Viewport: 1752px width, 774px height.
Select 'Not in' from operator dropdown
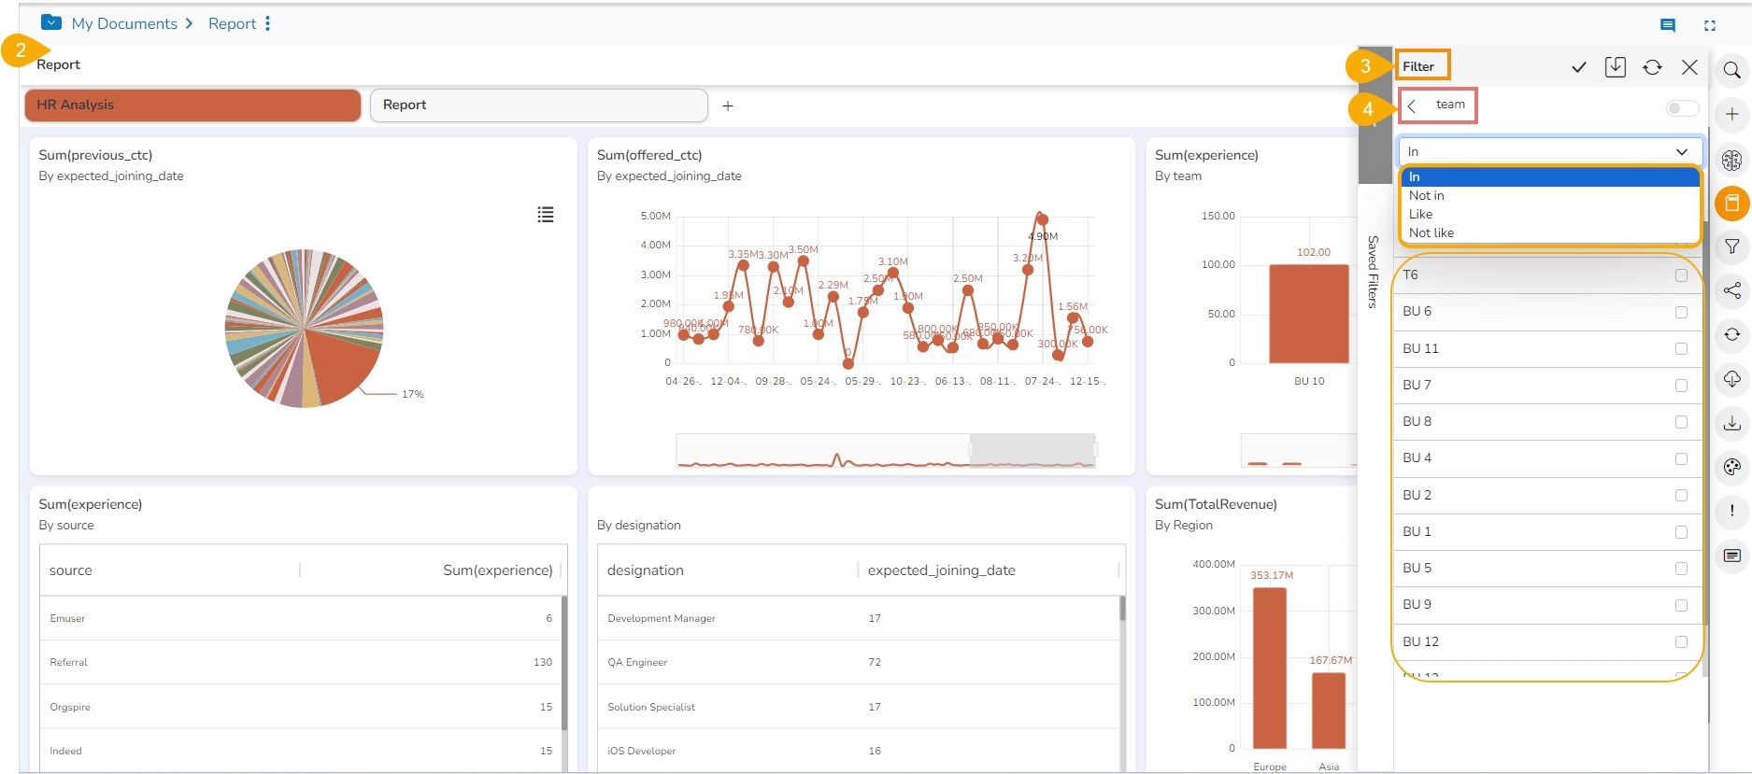tap(1426, 196)
